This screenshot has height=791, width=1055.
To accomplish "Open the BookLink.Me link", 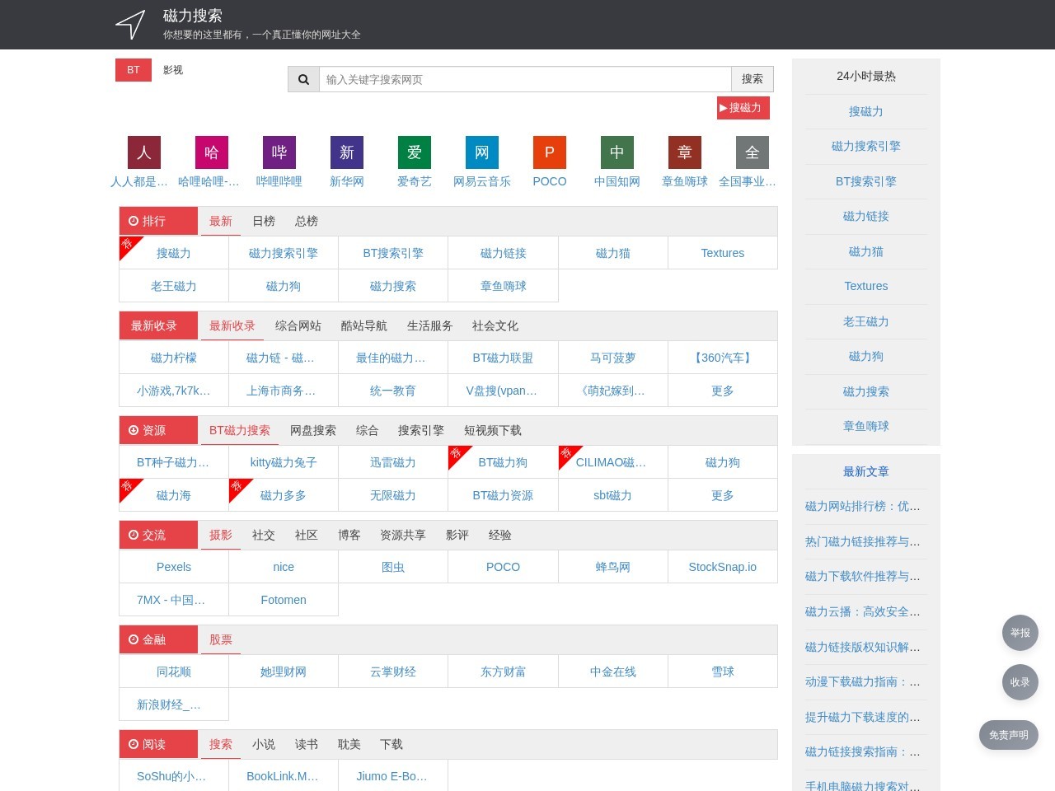I will 284,776.
